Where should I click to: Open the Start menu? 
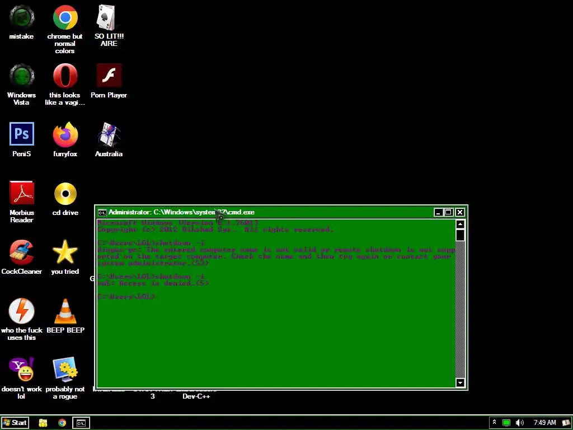14,423
